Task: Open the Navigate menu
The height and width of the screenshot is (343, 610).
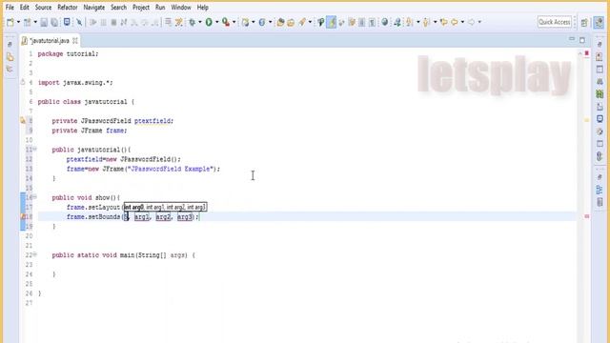Action: pyautogui.click(x=93, y=8)
